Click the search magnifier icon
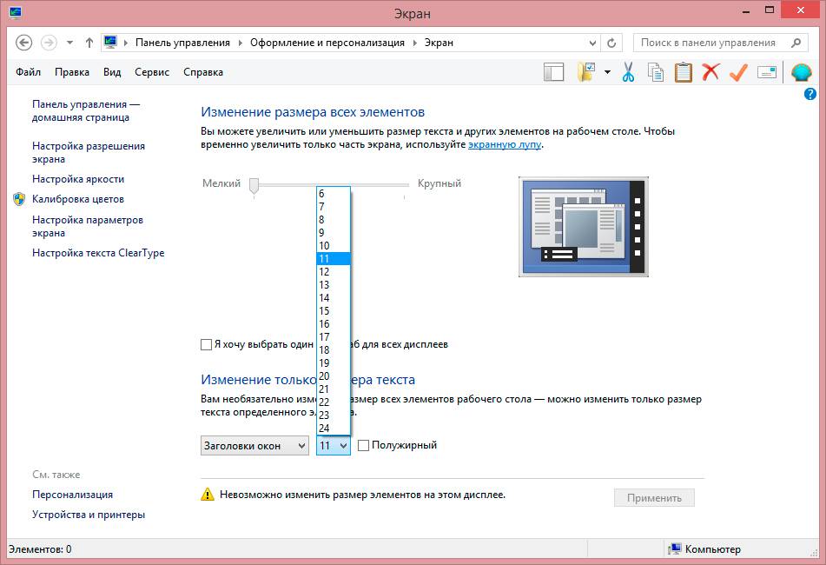The height and width of the screenshot is (565, 826). [796, 43]
